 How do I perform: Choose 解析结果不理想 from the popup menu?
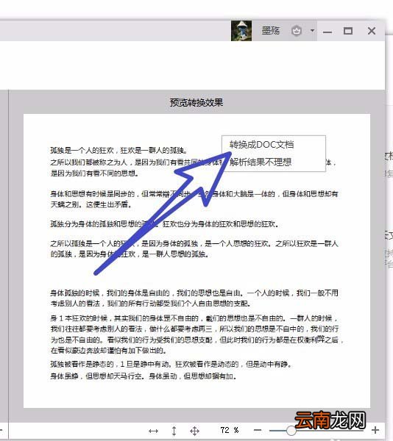click(x=261, y=162)
